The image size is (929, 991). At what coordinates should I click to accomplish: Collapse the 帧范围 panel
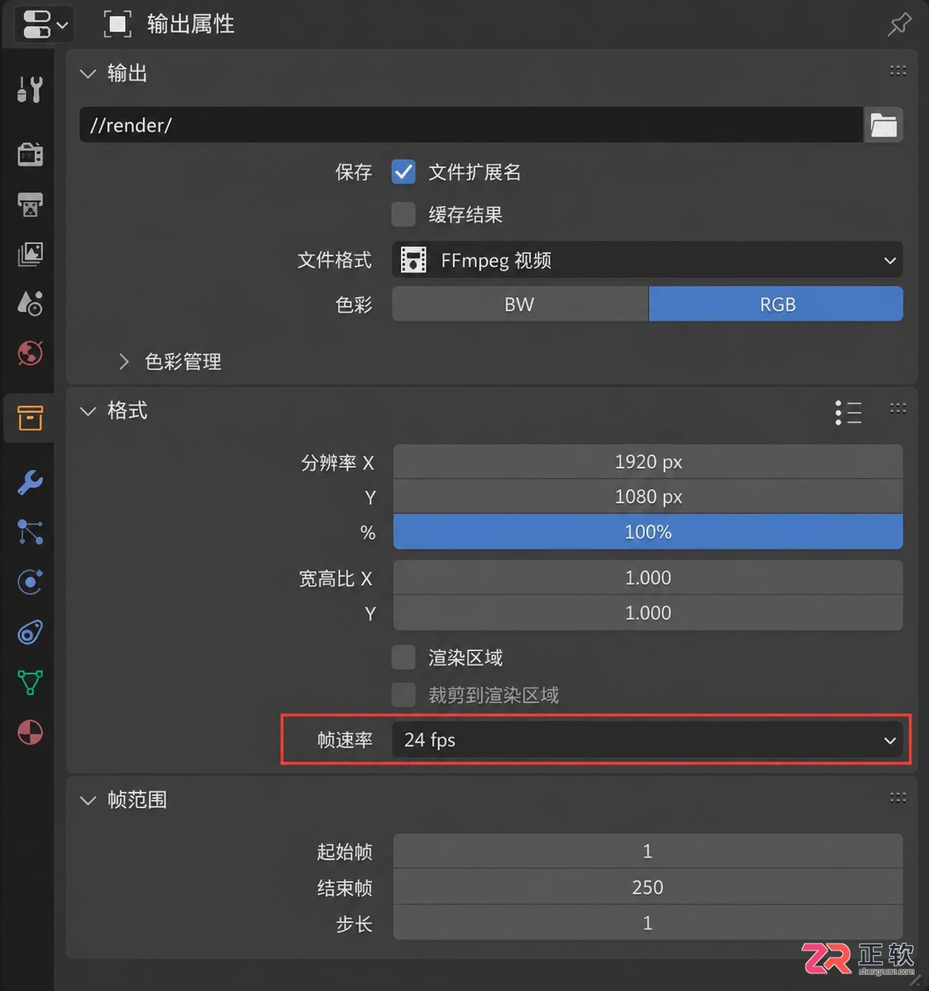pyautogui.click(x=88, y=800)
